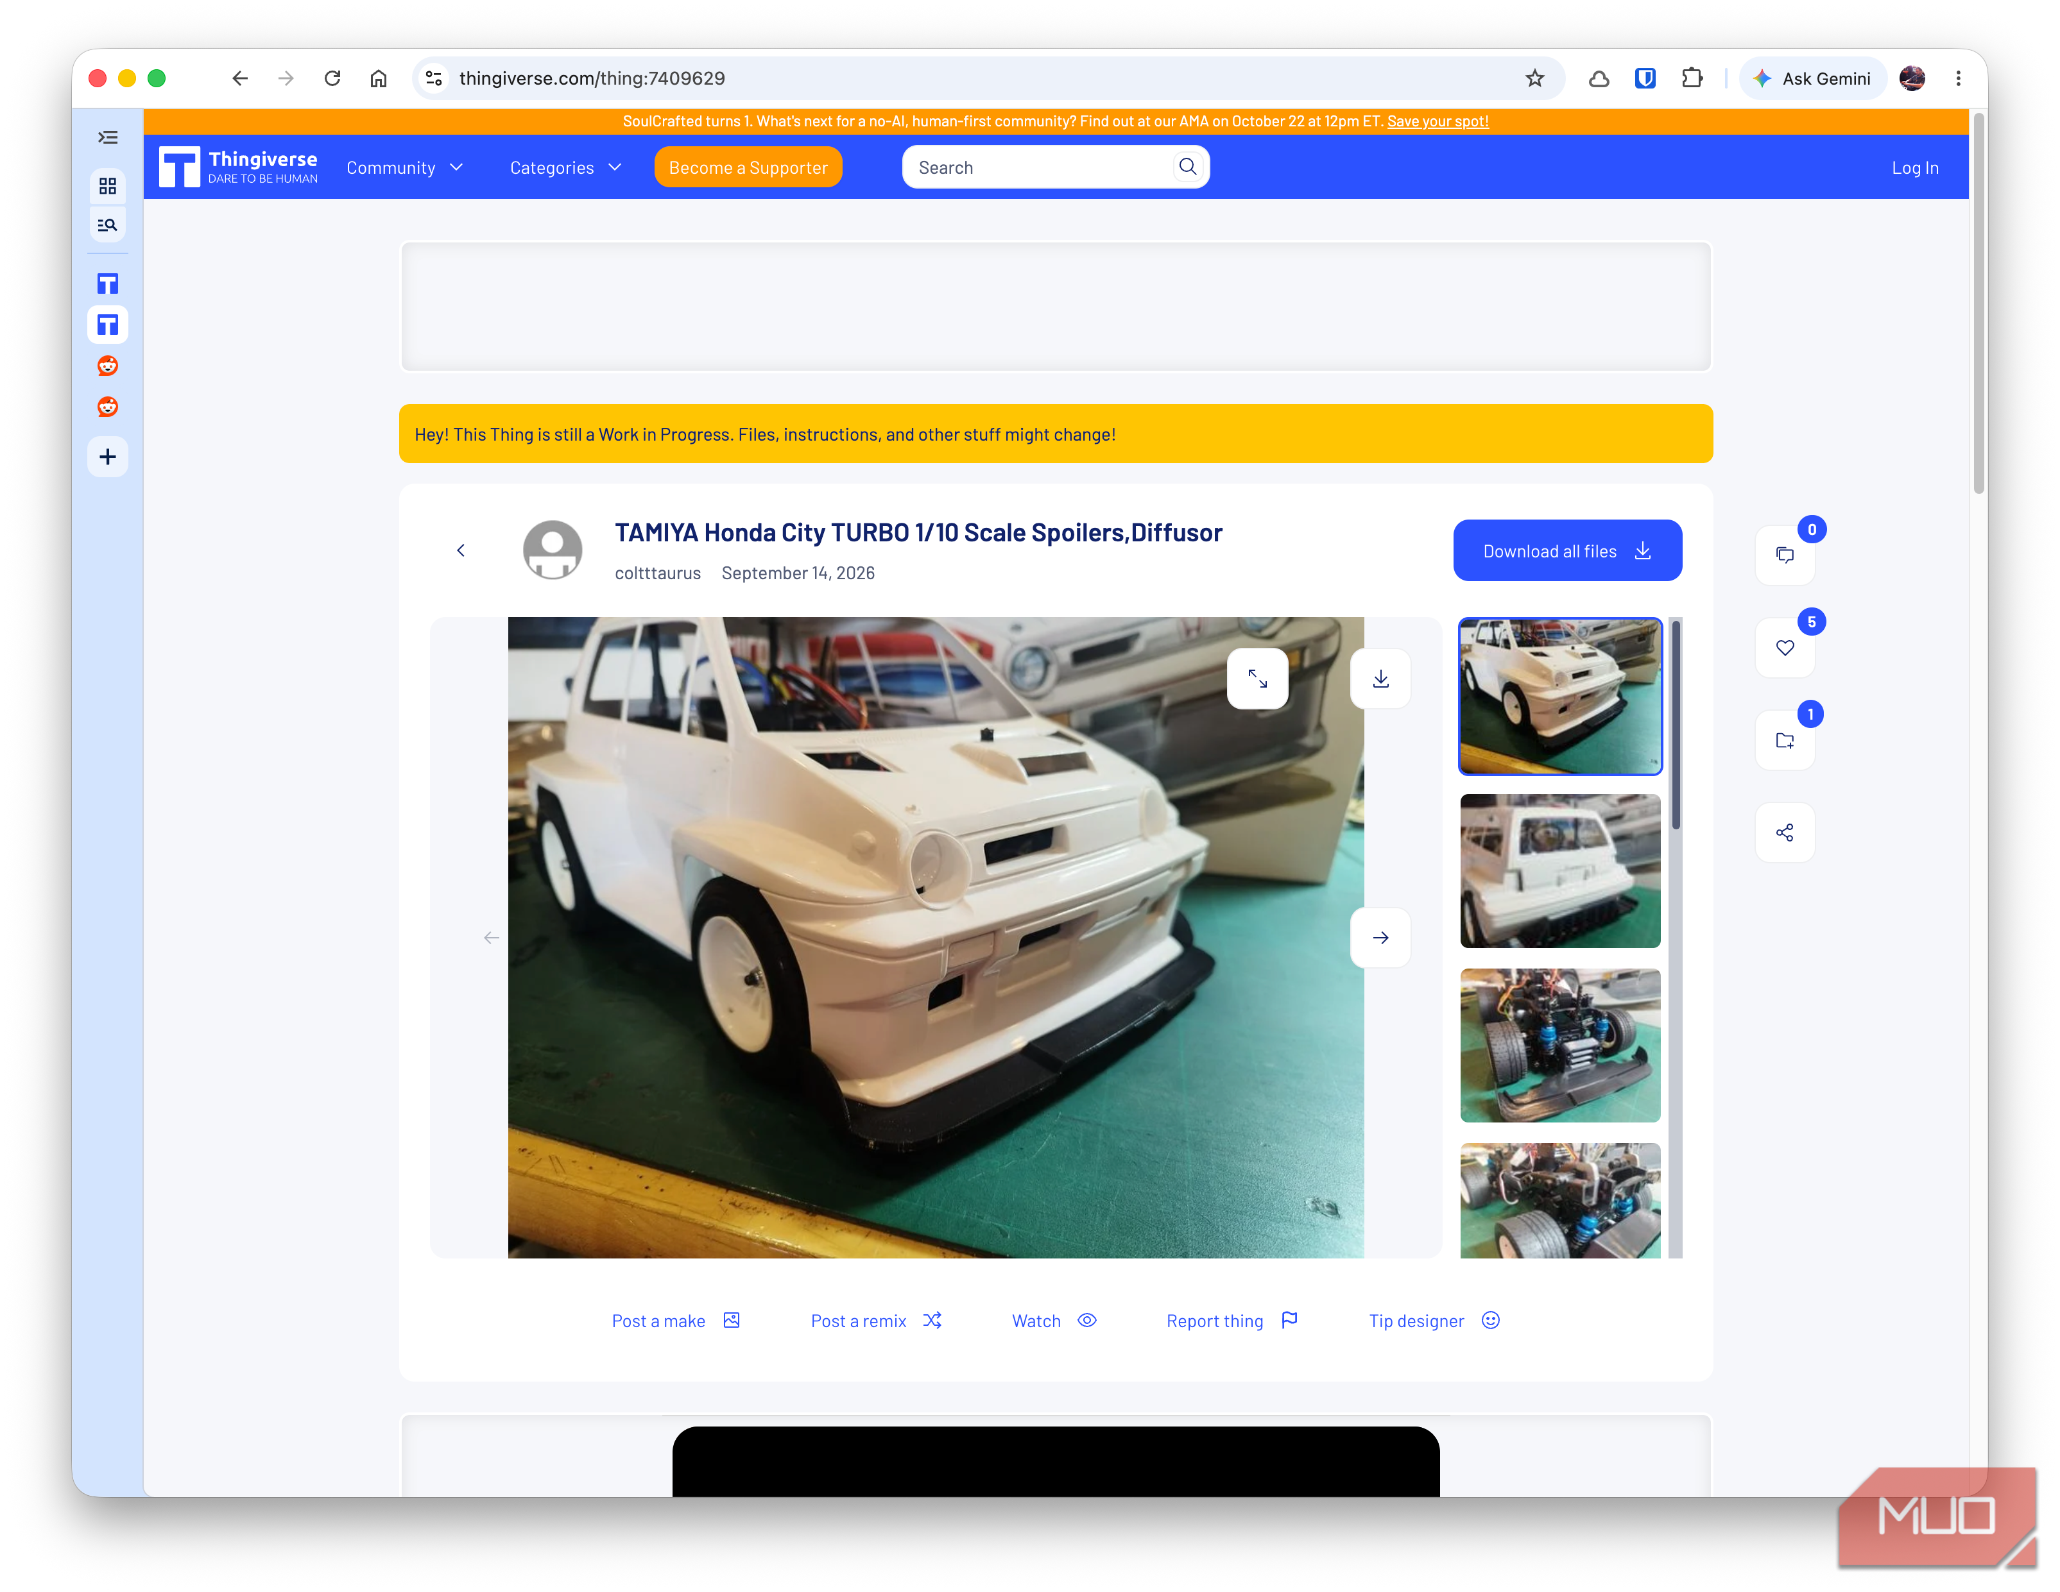Open the Save your spot! link
Viewport: 2060px width, 1592px height.
click(1438, 122)
